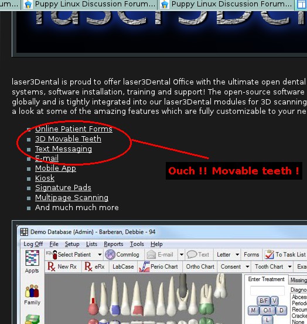Viewport: 307px width, 324px height.
Task: Open the Perio Chart icon
Action: [x=144, y=266]
